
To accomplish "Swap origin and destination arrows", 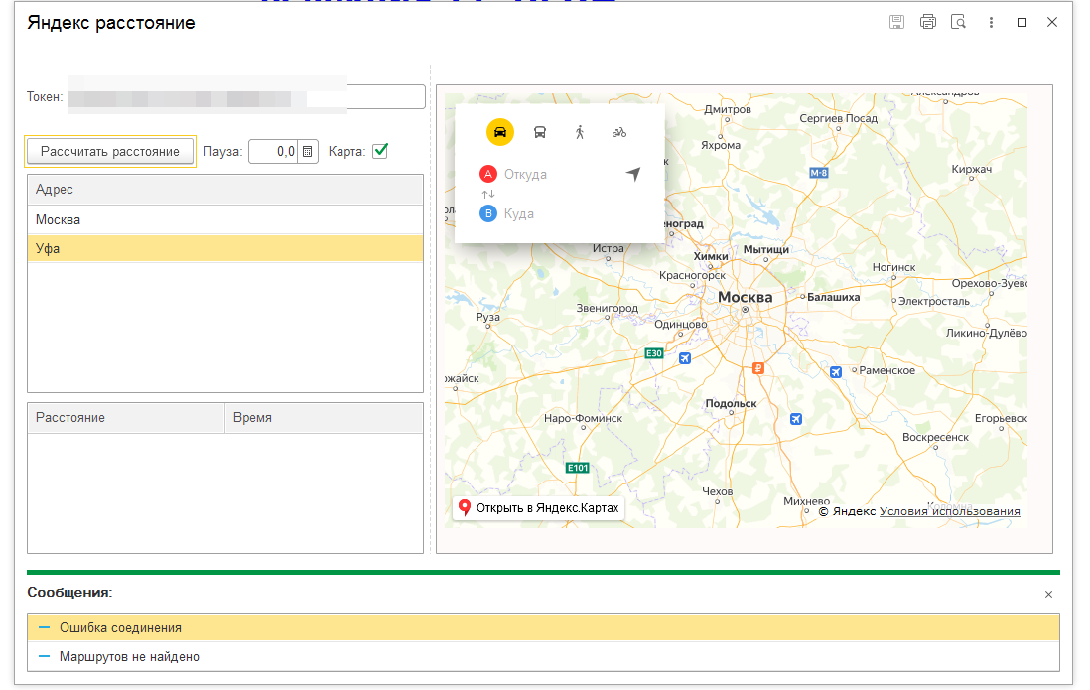I will click(x=488, y=194).
